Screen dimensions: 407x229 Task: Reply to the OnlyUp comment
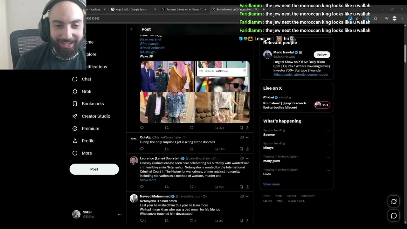(x=142, y=149)
